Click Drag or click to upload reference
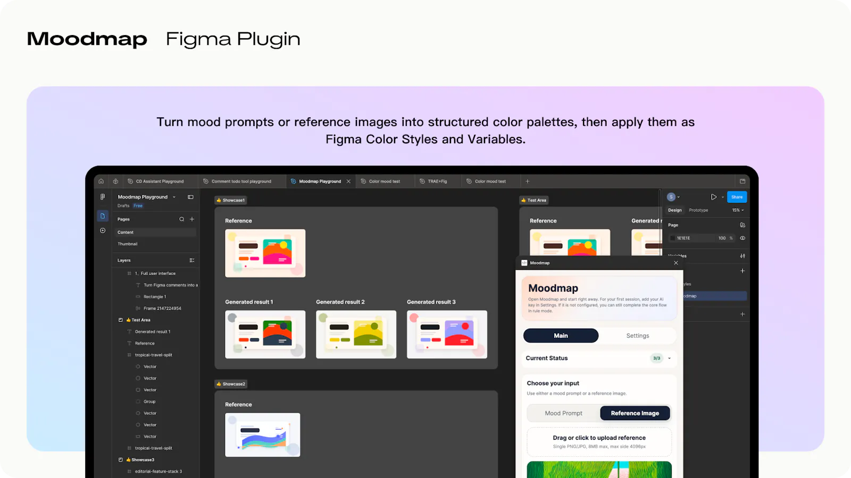851x478 pixels. point(599,441)
